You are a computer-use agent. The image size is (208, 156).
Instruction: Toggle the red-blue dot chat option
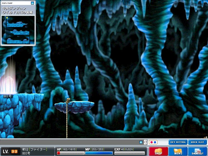tap(153, 142)
